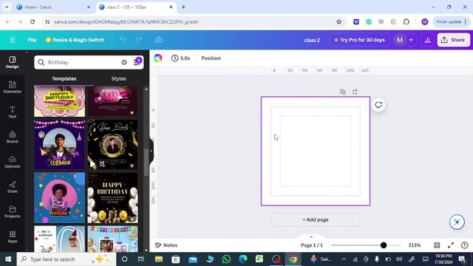Click the Undo arrow
This screenshot has width=473, height=266.
click(123, 40)
